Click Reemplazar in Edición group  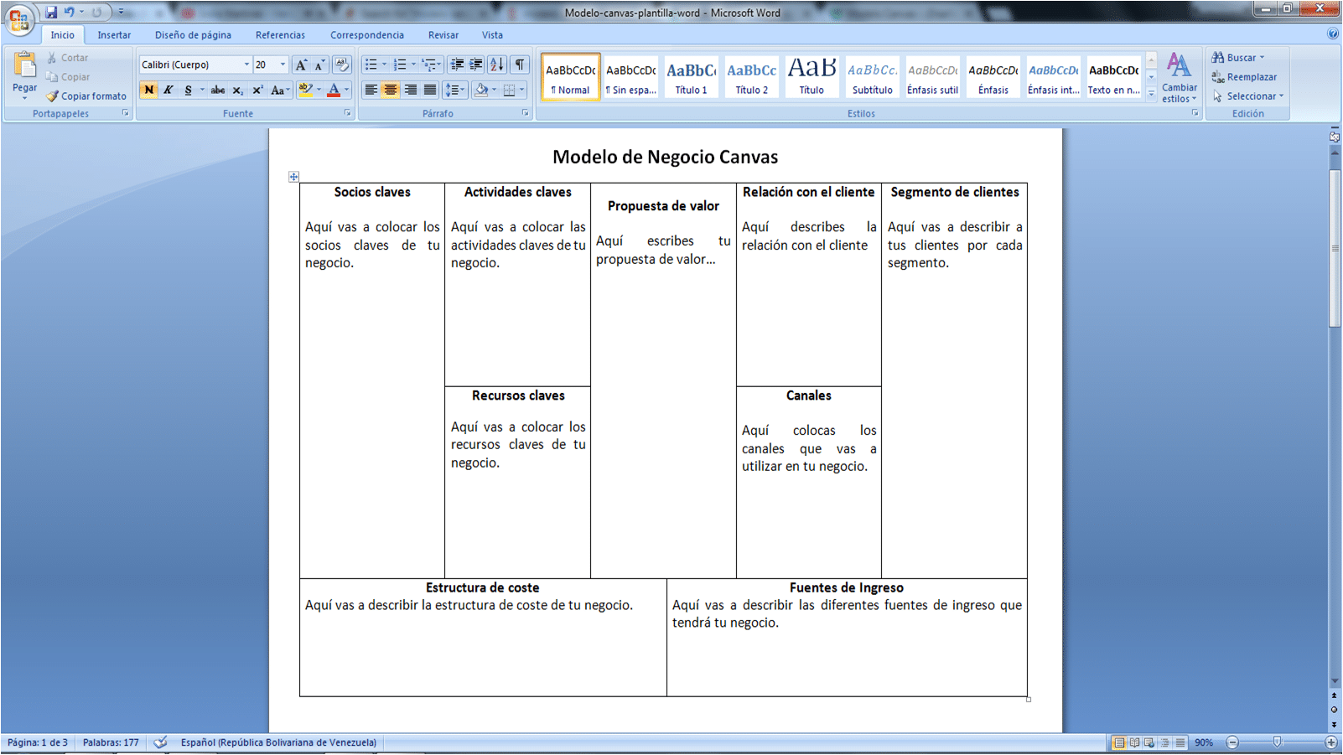(x=1245, y=77)
